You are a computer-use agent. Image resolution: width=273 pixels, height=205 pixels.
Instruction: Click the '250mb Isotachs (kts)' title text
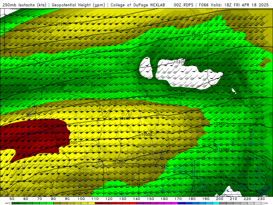tap(24, 5)
